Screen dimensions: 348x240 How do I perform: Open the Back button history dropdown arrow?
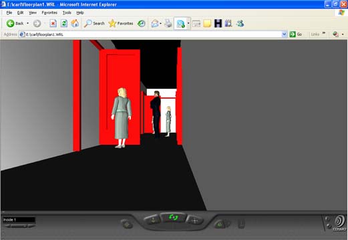[27, 23]
